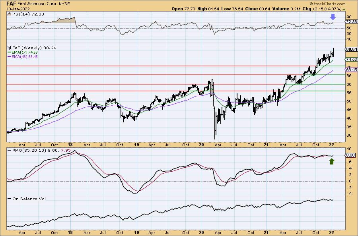This screenshot has height=236, width=358.
Task: Click the 4 level on the PMO axis
Action: pyautogui.click(x=349, y=168)
